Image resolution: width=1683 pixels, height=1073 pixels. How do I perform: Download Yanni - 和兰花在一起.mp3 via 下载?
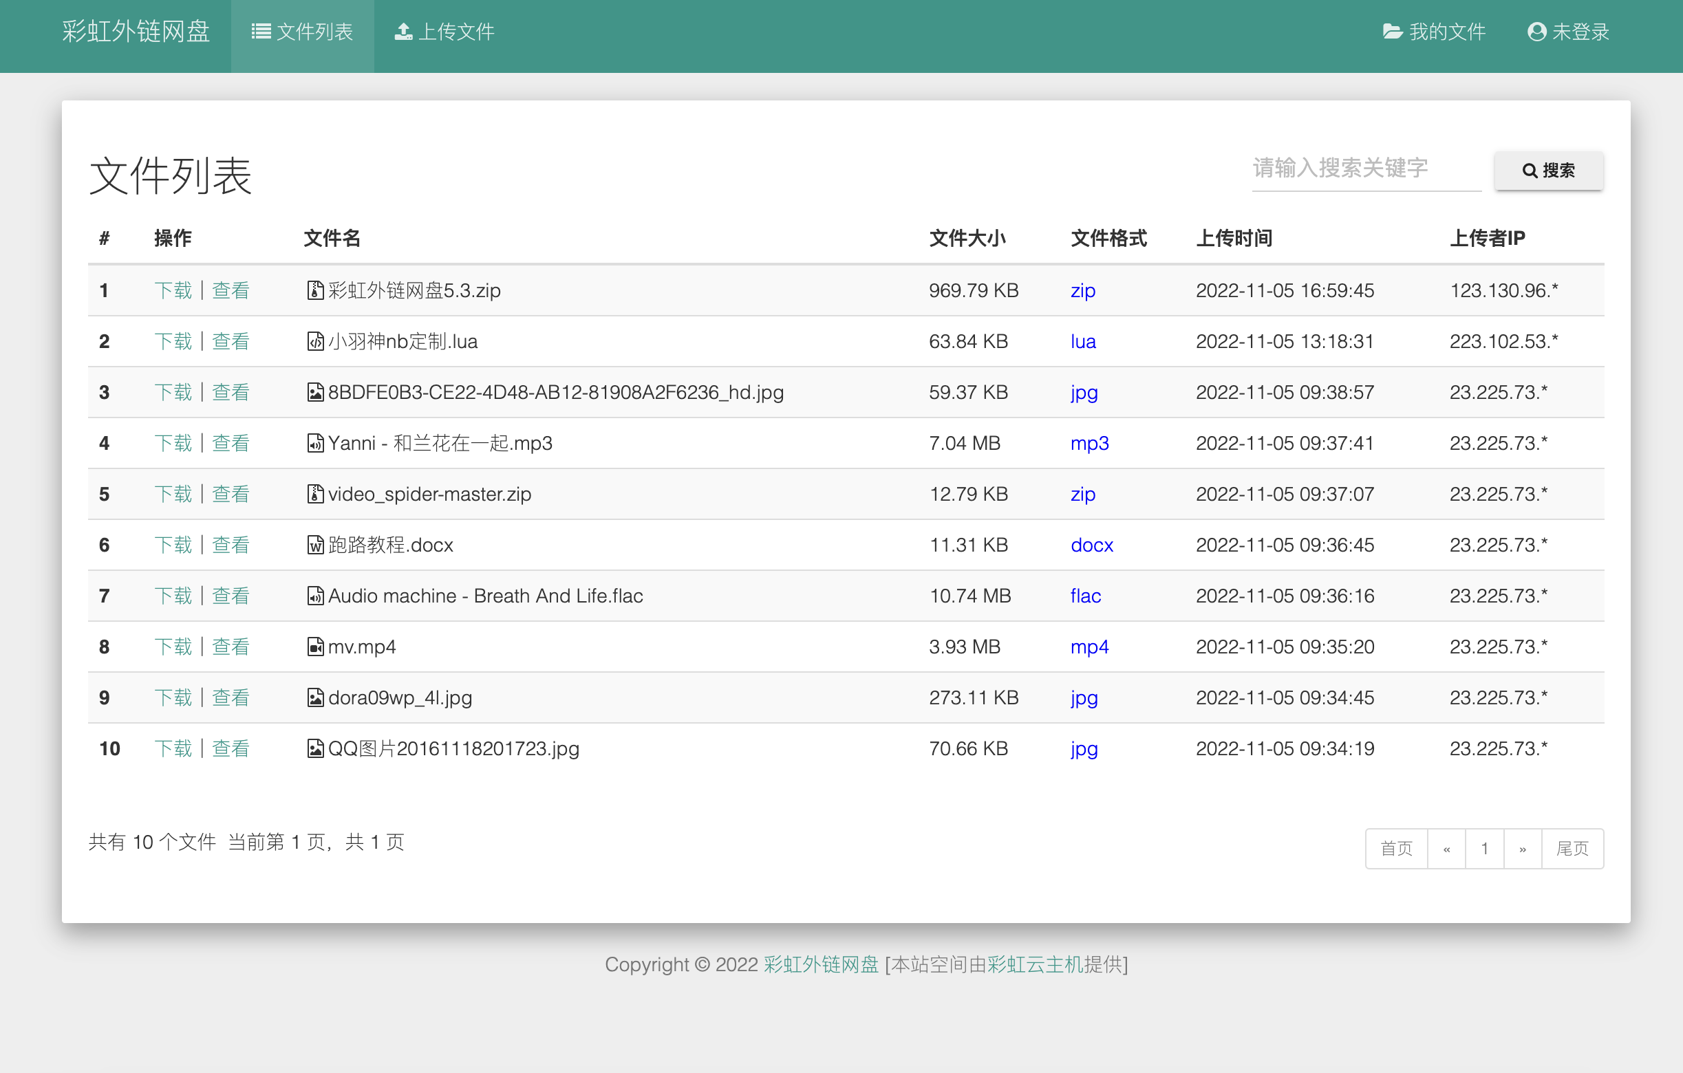tap(173, 443)
